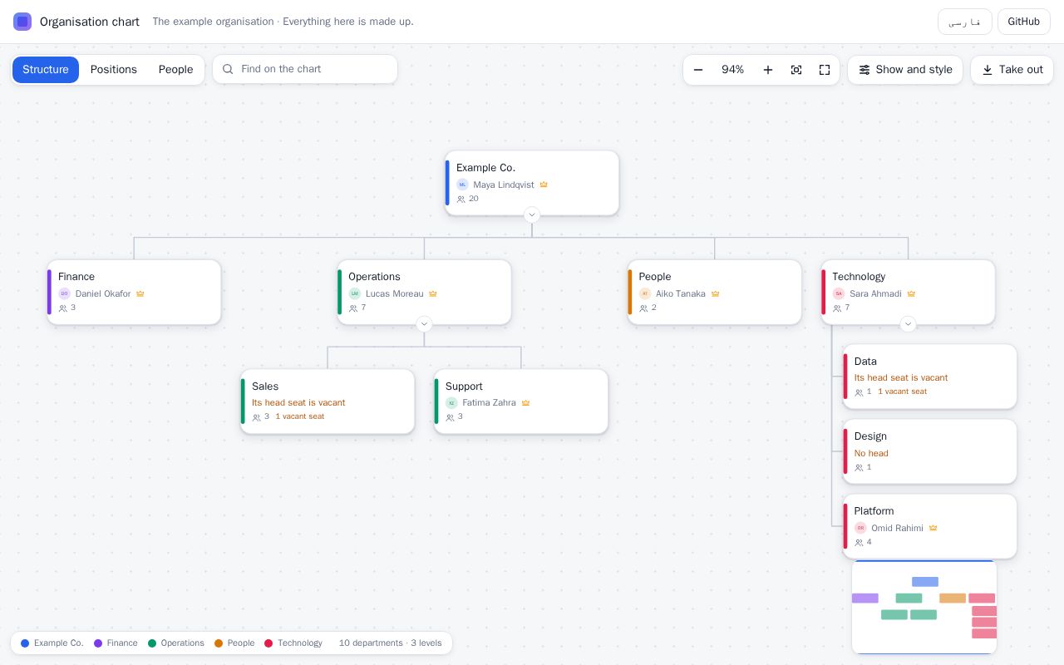
Task: Click the purple app logo icon
Action: (x=22, y=22)
